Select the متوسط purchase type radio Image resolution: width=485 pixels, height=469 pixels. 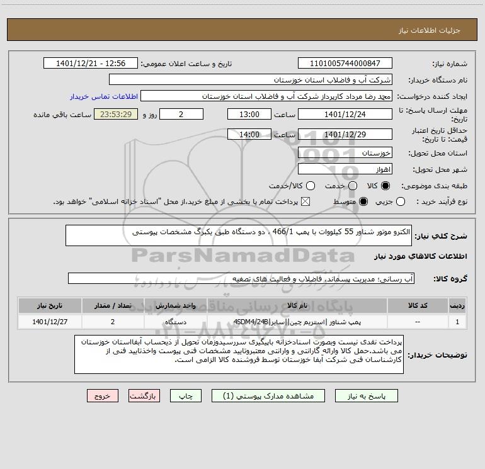(x=363, y=201)
